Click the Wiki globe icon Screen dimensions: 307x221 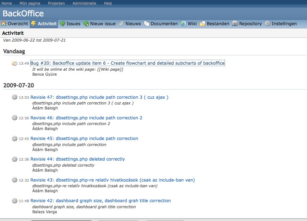click(183, 24)
